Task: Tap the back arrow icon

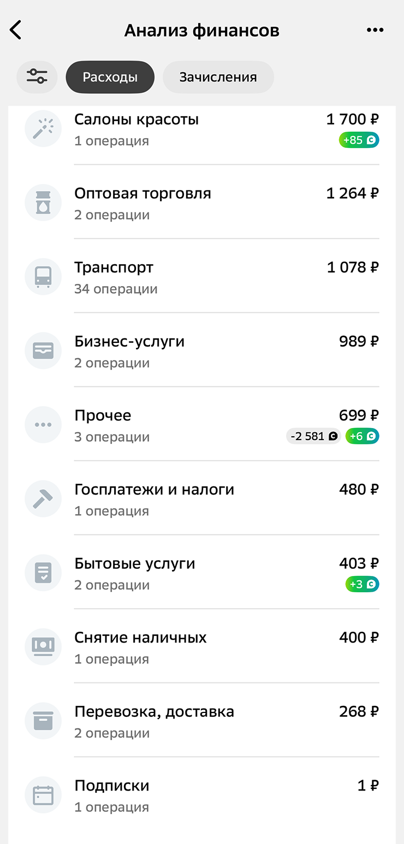Action: point(16,30)
